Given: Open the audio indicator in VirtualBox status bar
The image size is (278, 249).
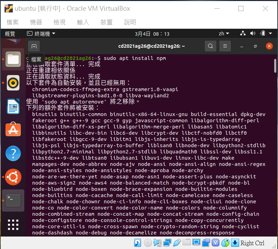Looking at the screenshot, I should pyautogui.click(x=157, y=243).
